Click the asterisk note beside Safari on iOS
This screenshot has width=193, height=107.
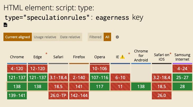(x=170, y=54)
